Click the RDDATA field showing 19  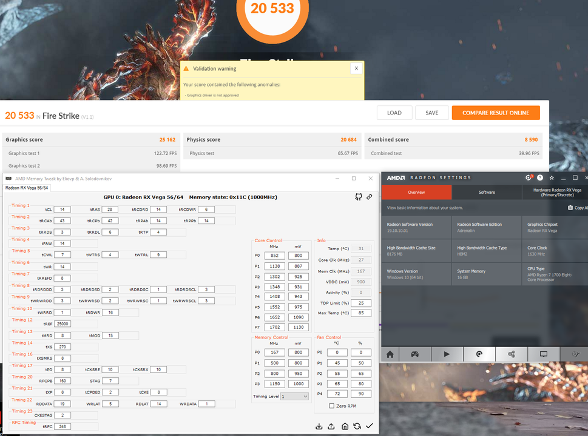pos(63,404)
